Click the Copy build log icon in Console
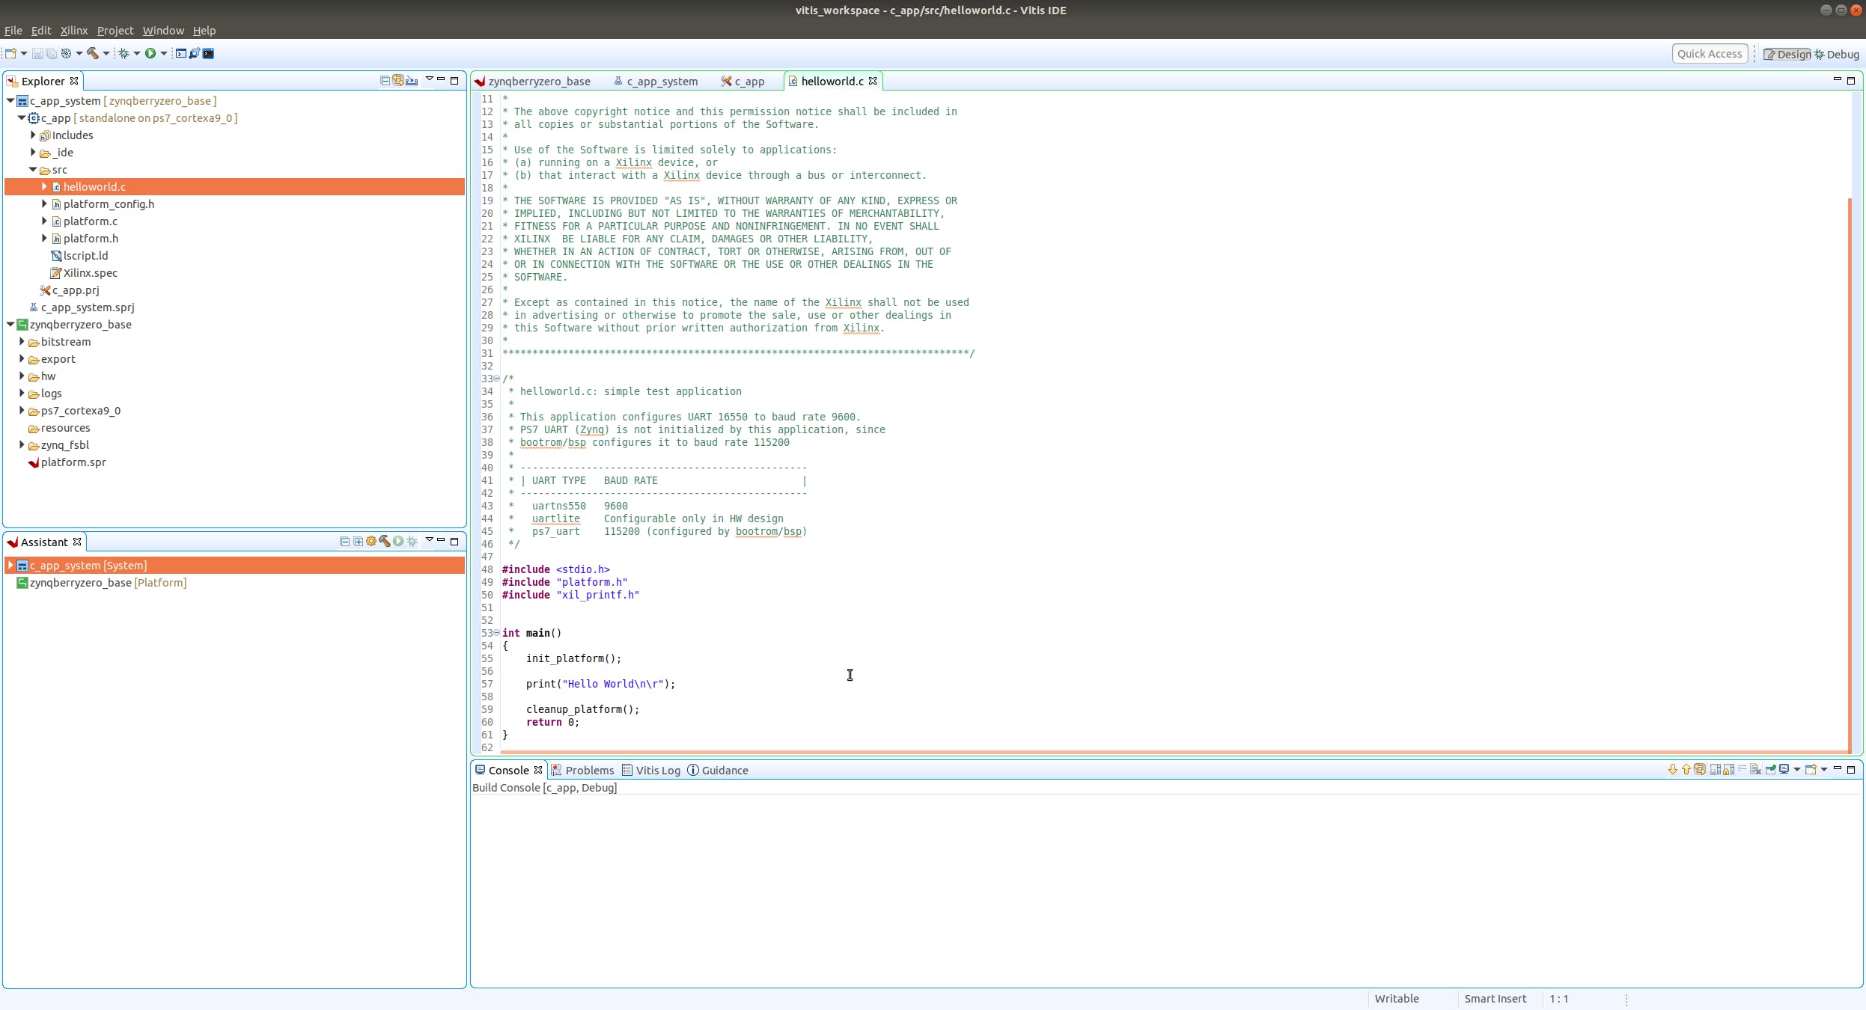This screenshot has width=1866, height=1010. pyautogui.click(x=1716, y=769)
